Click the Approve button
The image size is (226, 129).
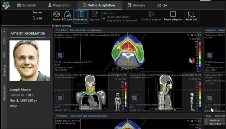pyautogui.click(x=94, y=16)
